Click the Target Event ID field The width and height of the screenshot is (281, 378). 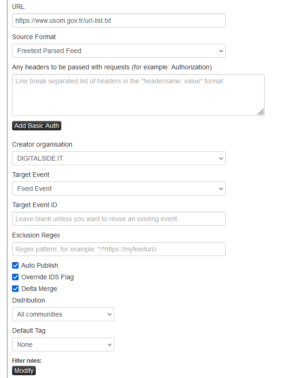coord(118,219)
